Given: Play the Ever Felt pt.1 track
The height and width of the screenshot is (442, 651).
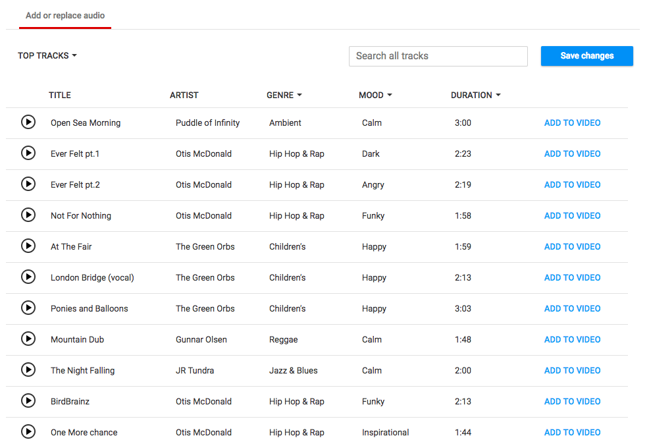Looking at the screenshot, I should click(x=28, y=153).
